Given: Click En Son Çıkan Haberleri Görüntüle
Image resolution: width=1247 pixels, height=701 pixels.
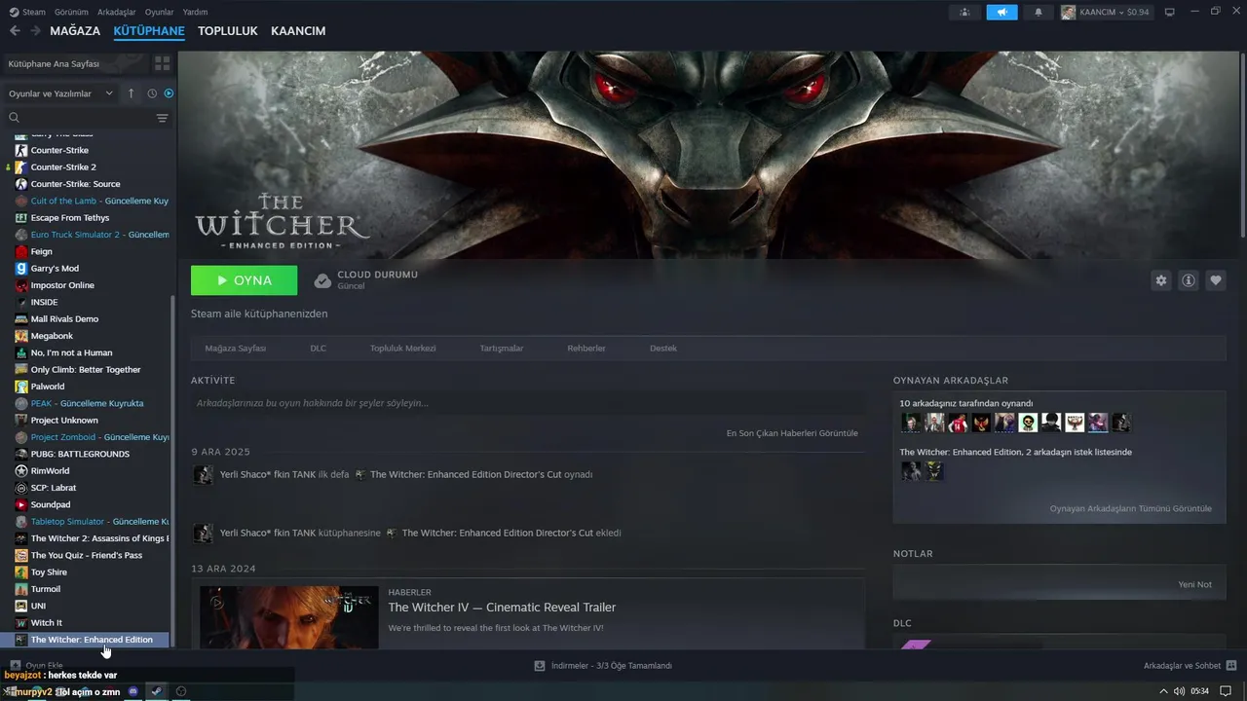Looking at the screenshot, I should pos(792,433).
